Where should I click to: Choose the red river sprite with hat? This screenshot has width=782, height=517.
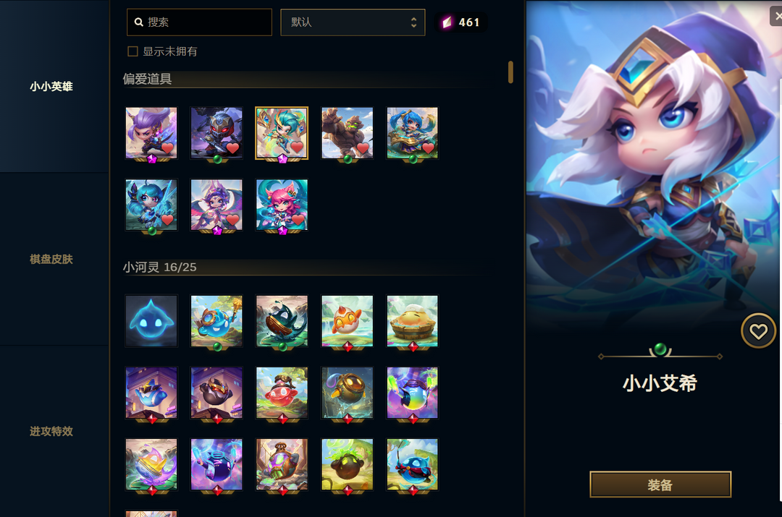[x=282, y=393]
